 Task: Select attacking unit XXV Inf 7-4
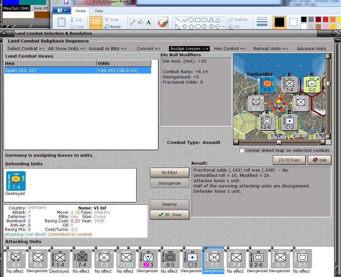point(236,259)
